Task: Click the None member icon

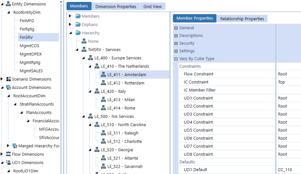Action: pyautogui.click(x=84, y=41)
